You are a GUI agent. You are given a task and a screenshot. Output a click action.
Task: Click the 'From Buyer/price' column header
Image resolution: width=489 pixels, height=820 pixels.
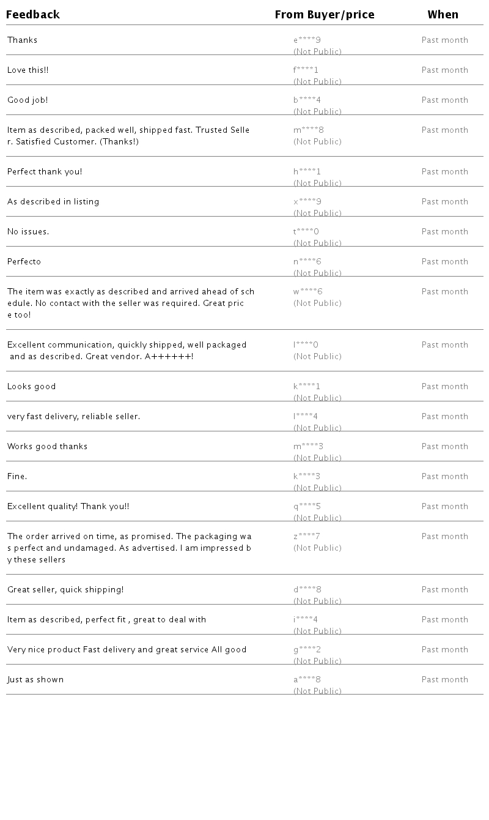[x=324, y=15]
